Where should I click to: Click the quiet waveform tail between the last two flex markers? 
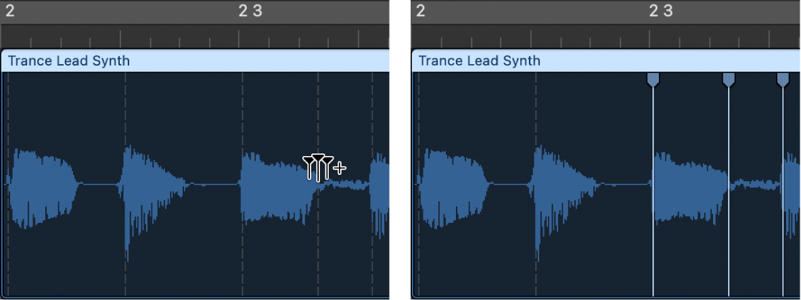[756, 183]
